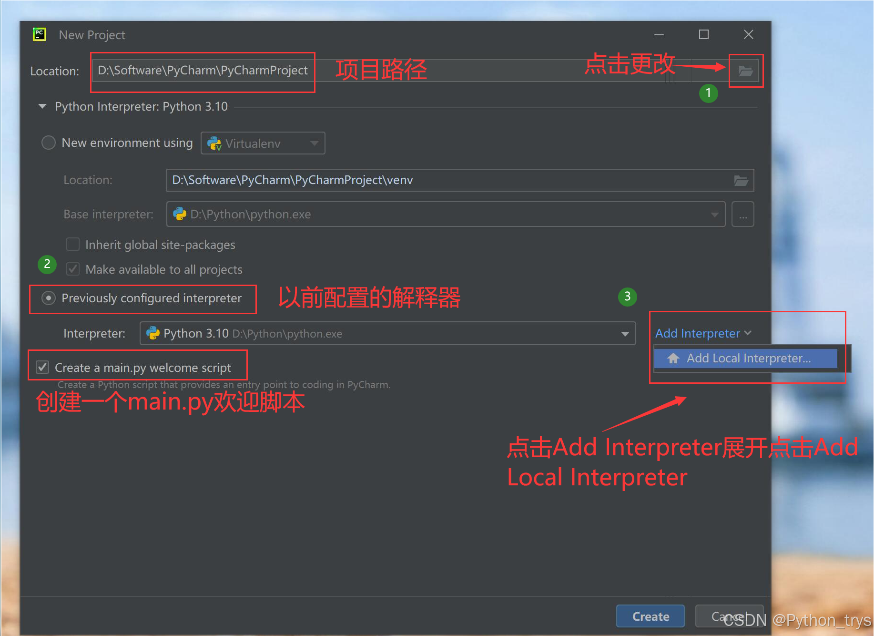874x636 pixels.
Task: Click the venv Location path field
Action: coord(460,180)
